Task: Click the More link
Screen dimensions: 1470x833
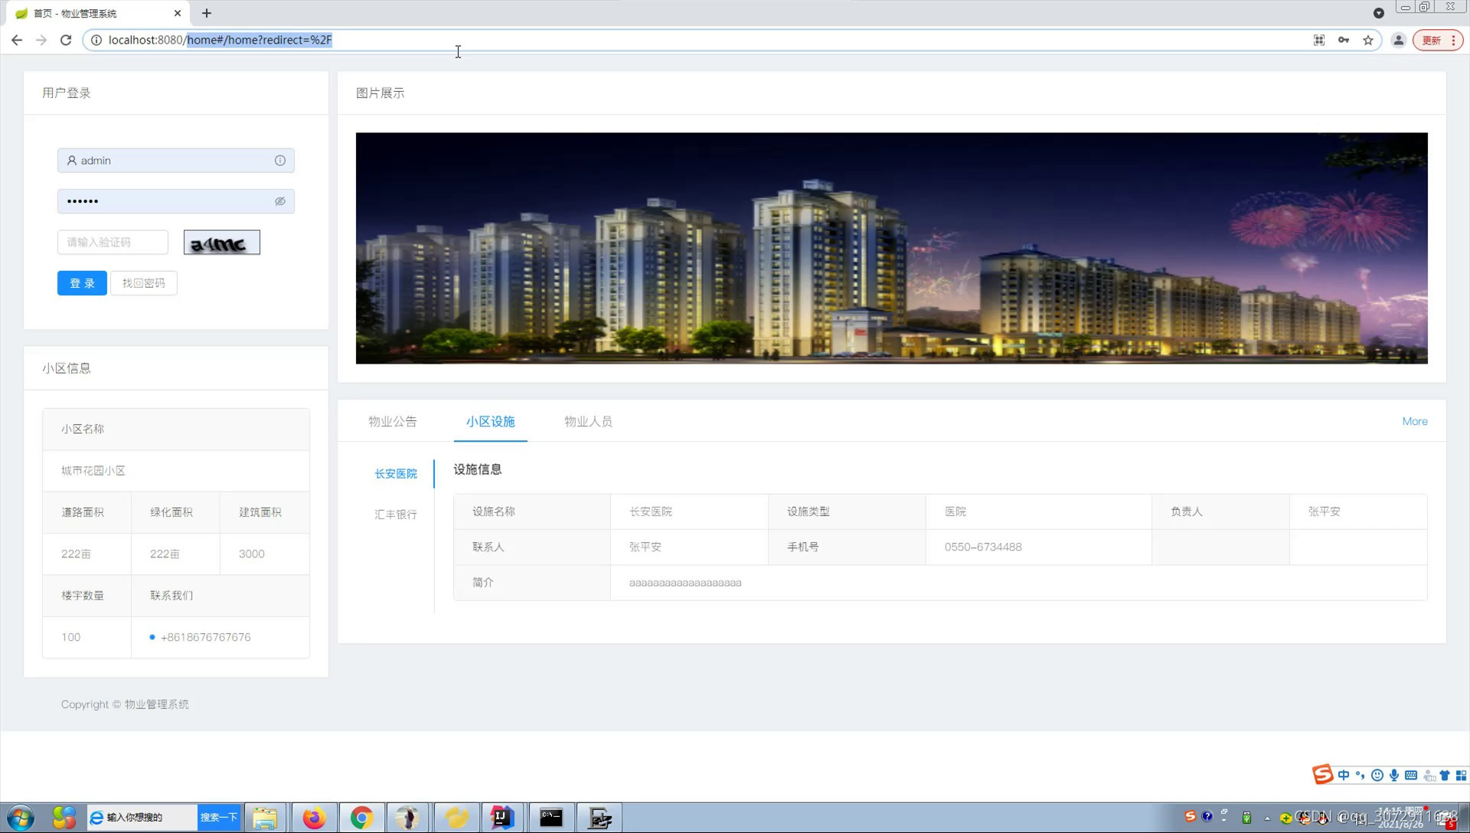Action: click(1414, 421)
